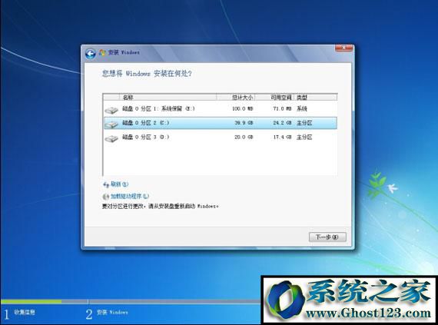Image resolution: width=438 pixels, height=325 pixels.
Task: Click the Ghost123 logo in the watermark
Action: (x=285, y=300)
